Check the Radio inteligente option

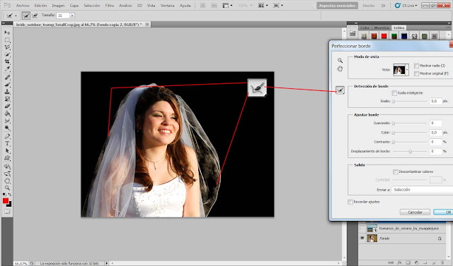tap(394, 93)
